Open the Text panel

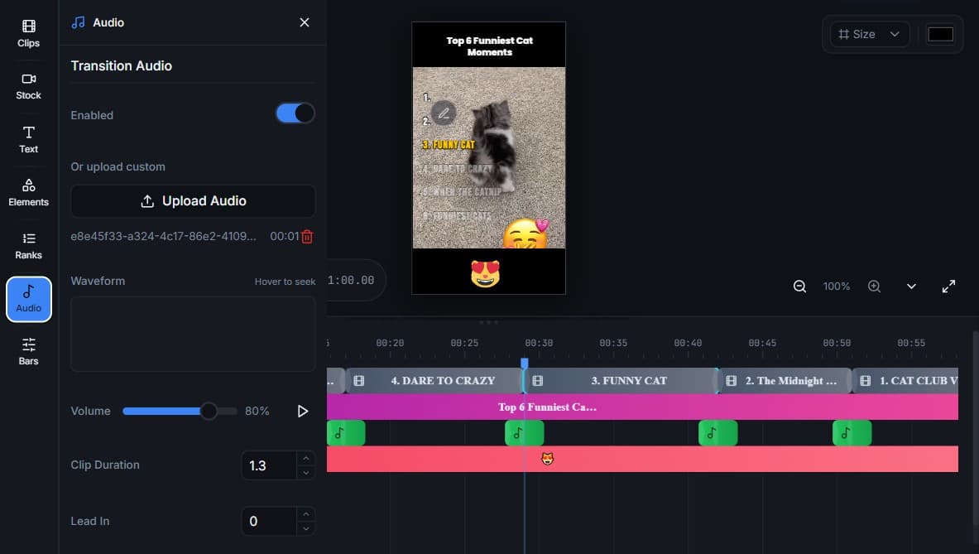click(28, 138)
